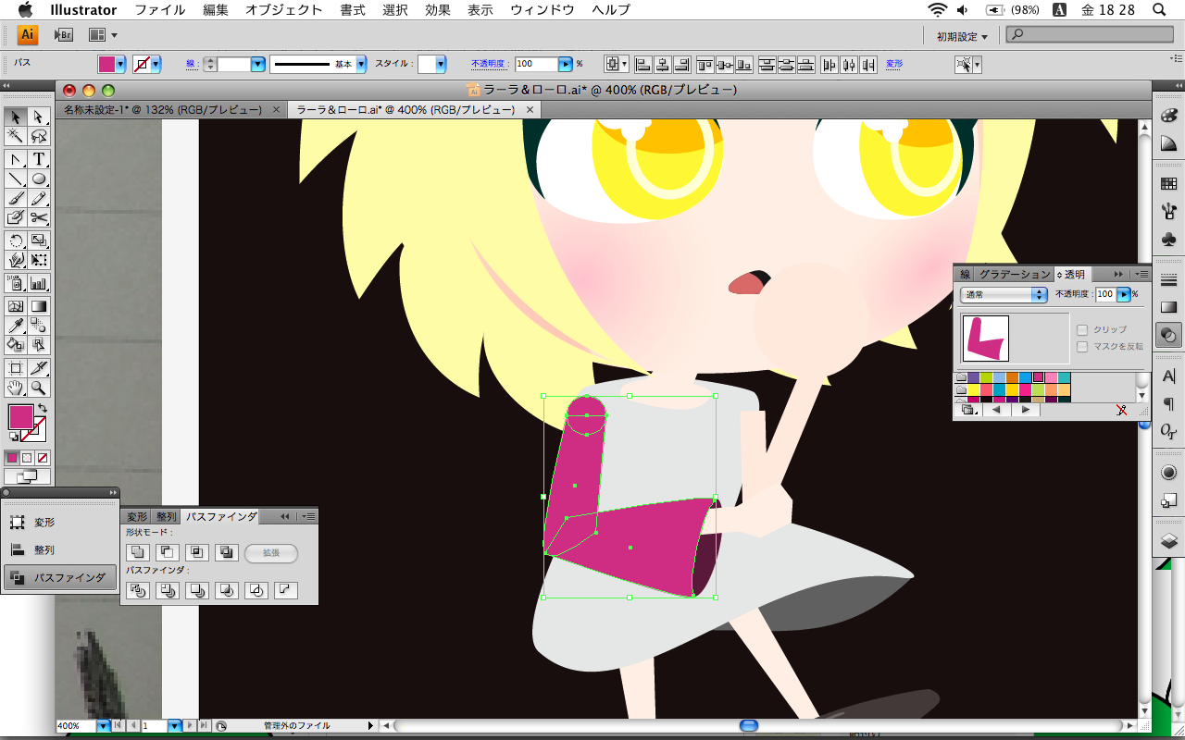Select the Pencil tool
1185x740 pixels.
(x=39, y=199)
